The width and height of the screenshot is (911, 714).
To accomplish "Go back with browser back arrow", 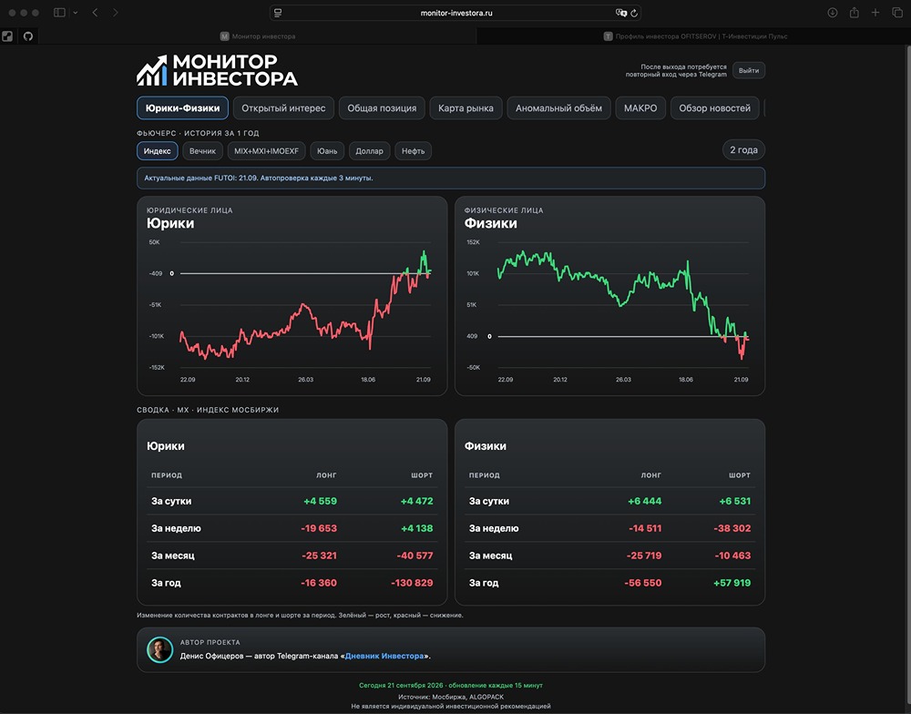I will click(96, 13).
